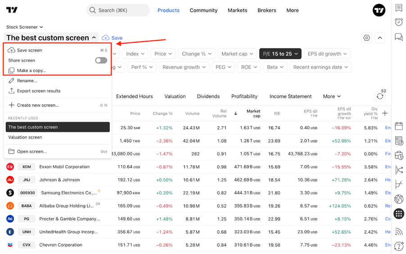Open the Products navigation link
This screenshot has height=254, width=406.
168,10
